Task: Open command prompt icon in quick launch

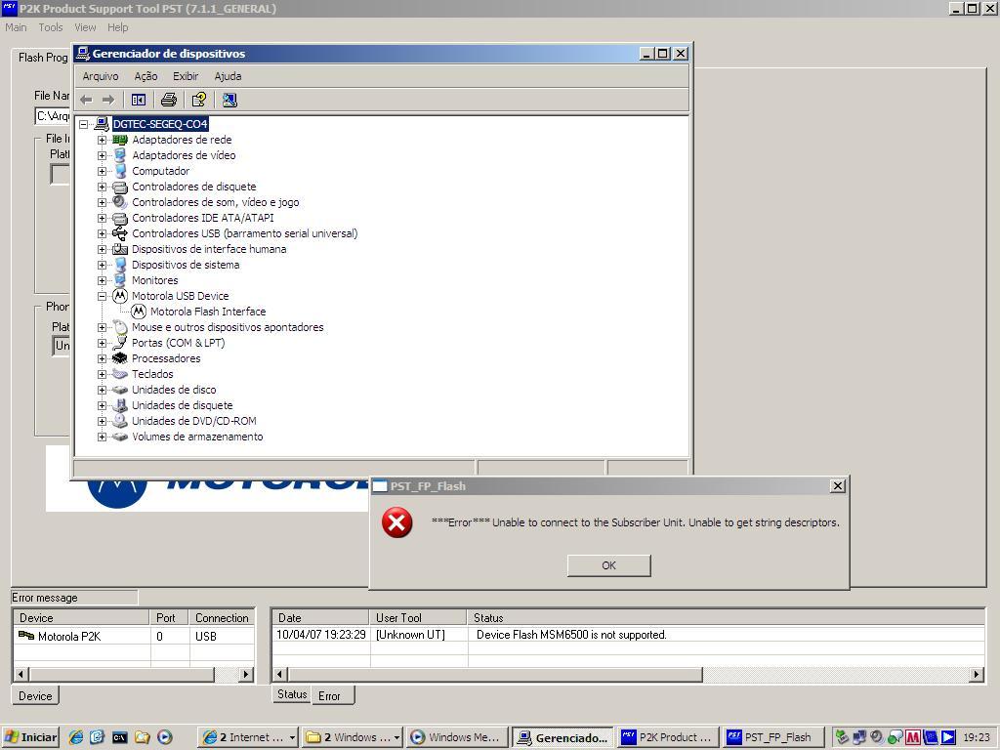Action: pos(119,737)
